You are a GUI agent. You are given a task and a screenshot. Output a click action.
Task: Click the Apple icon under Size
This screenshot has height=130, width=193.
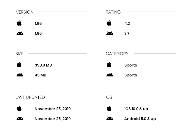(19, 65)
